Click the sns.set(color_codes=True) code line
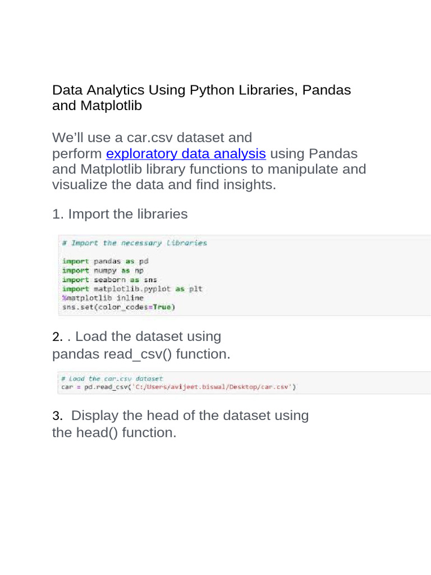This screenshot has width=431, height=575. pyautogui.click(x=118, y=307)
